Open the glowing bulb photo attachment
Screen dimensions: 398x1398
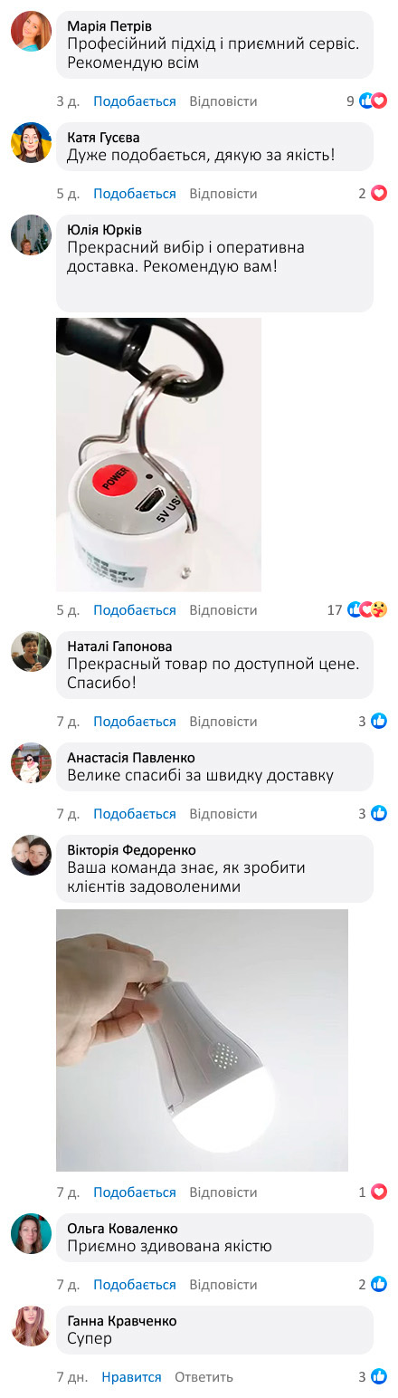[202, 1040]
